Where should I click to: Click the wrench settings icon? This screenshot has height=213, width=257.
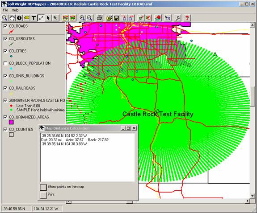pos(178,18)
